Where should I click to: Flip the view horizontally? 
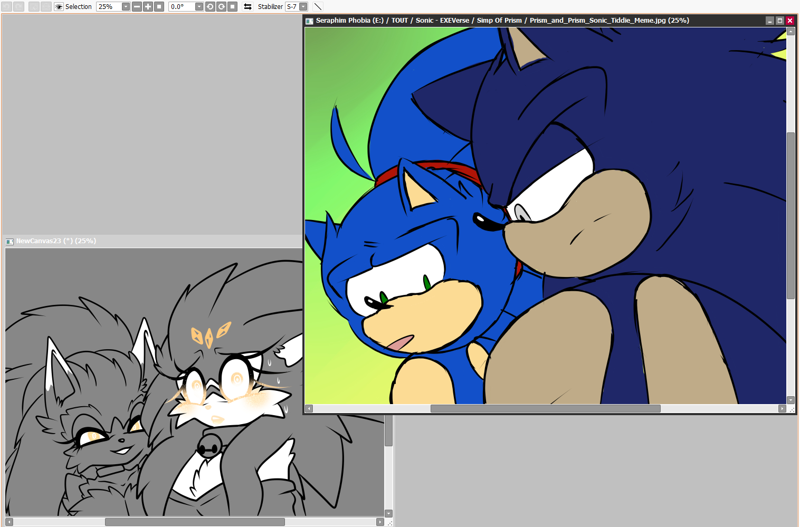pos(247,7)
